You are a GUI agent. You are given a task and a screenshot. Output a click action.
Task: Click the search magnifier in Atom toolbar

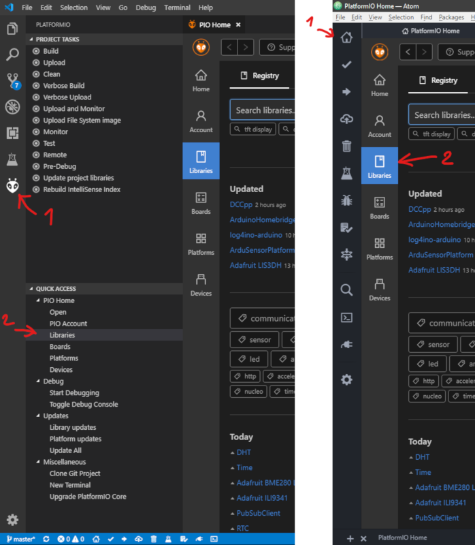346,290
